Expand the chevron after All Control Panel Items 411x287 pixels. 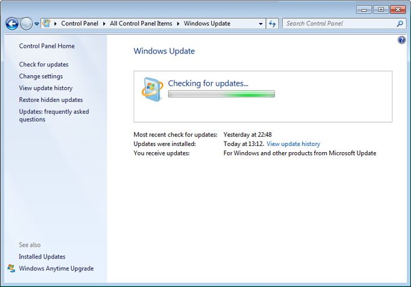[x=178, y=24]
